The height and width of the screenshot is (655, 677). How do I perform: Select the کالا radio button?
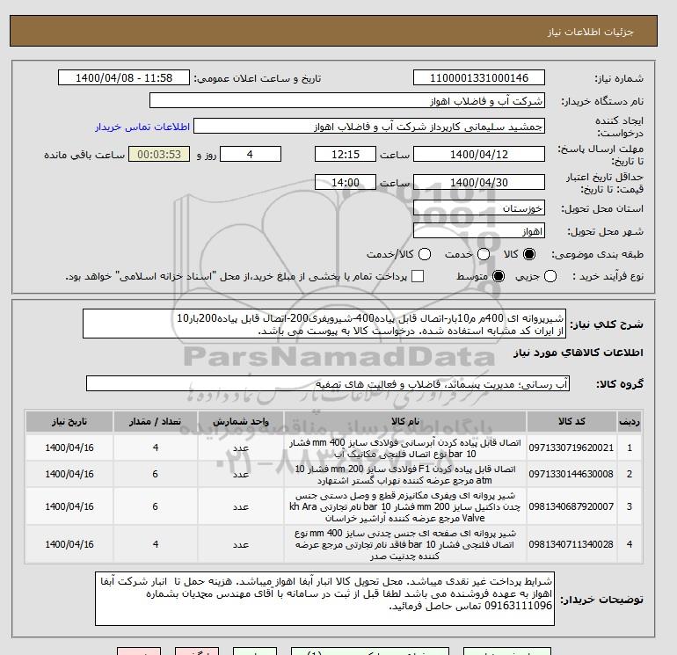tap(529, 254)
